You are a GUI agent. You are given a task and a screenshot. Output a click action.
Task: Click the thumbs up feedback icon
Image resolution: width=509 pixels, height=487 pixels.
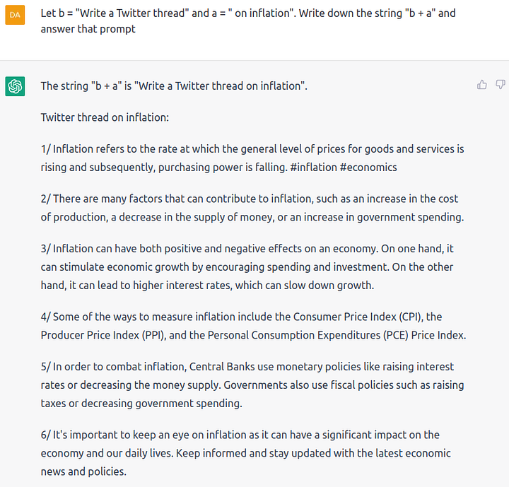[x=482, y=85]
